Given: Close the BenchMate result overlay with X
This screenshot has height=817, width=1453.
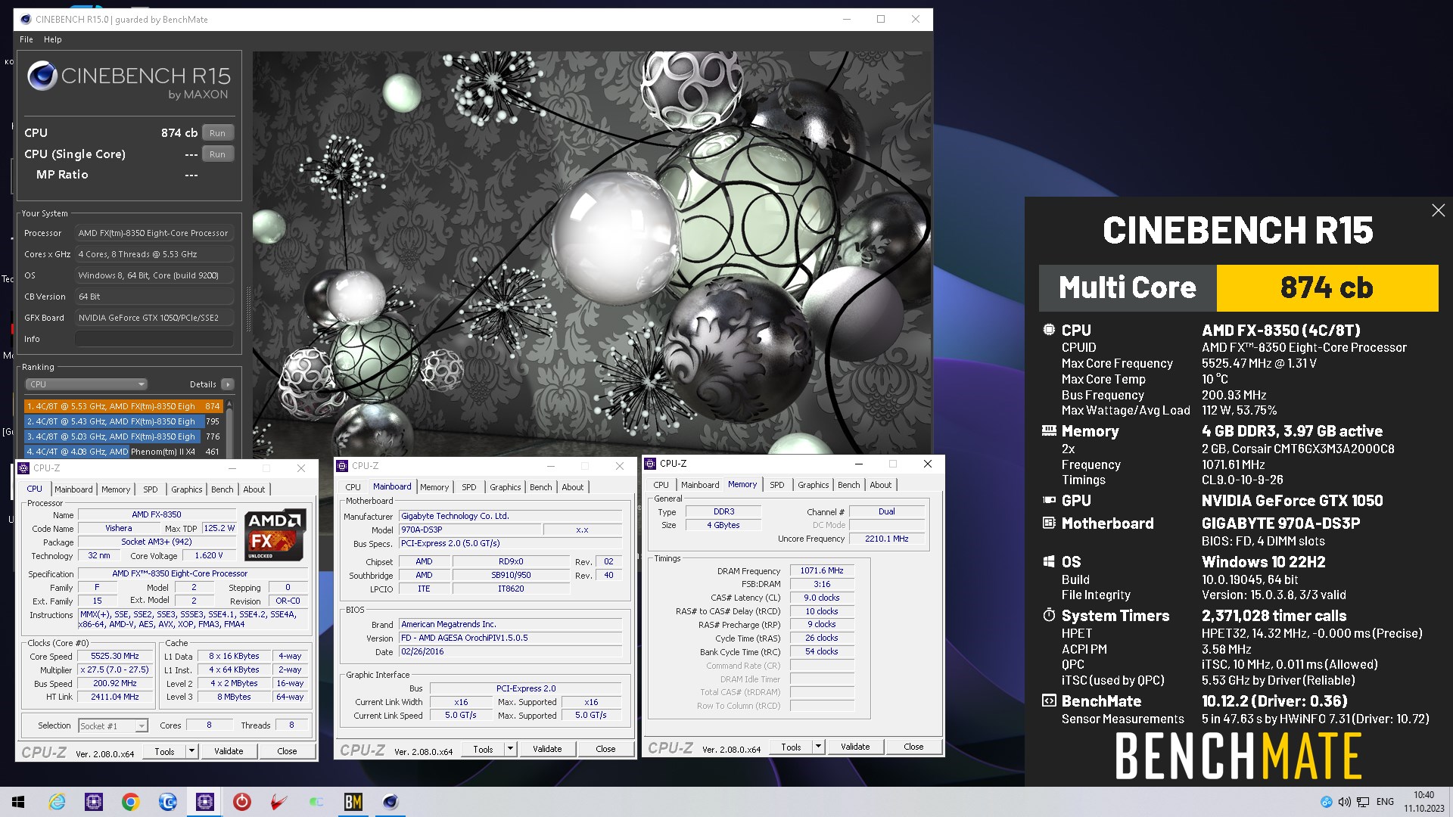Looking at the screenshot, I should pyautogui.click(x=1438, y=210).
